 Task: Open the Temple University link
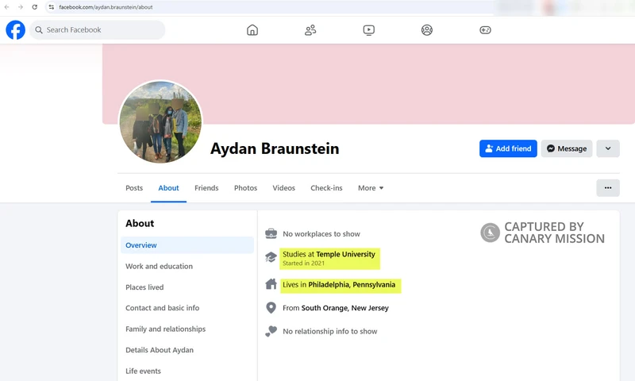click(345, 254)
